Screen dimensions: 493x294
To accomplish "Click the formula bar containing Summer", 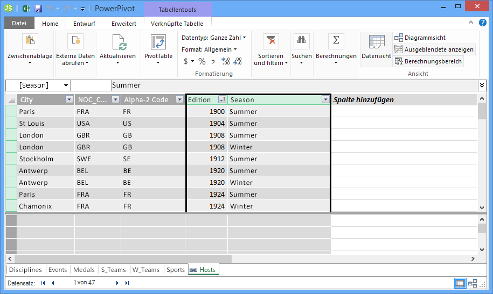I will tap(294, 85).
